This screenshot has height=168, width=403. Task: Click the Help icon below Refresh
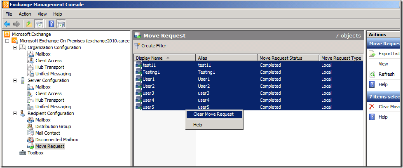click(x=372, y=84)
